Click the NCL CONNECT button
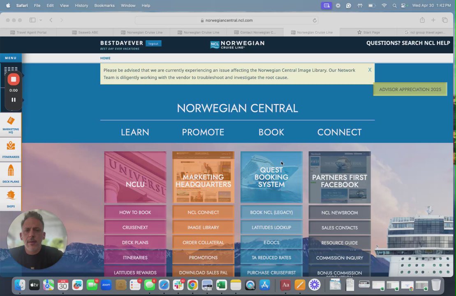This screenshot has height=296, width=456. pos(203,213)
